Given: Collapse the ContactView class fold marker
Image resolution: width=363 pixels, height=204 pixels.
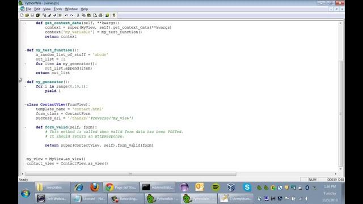Looking at the screenshot, I should coord(25,104).
